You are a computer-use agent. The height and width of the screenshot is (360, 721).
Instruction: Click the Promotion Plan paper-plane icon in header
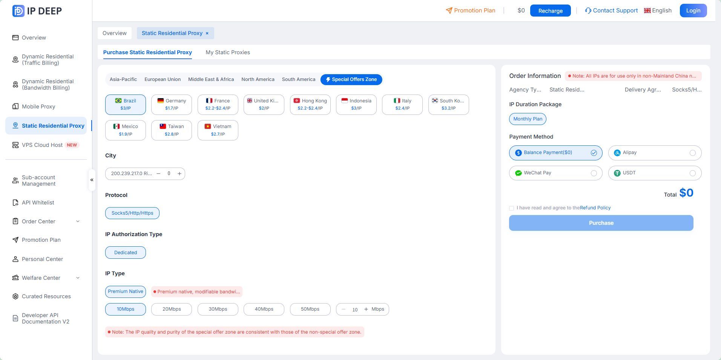(449, 11)
